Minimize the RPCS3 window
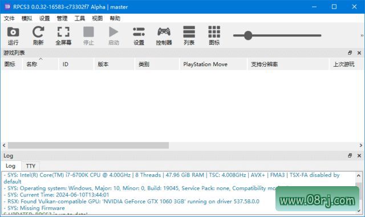This screenshot has height=217, width=365. pos(314,7)
